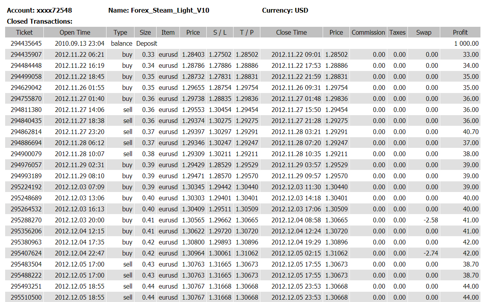Click open time 2010.09.13 23:04
484x302 pixels.
pyautogui.click(x=80, y=43)
